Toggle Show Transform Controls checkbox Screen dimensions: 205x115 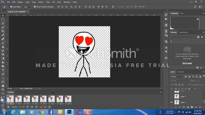(x=35, y=7)
